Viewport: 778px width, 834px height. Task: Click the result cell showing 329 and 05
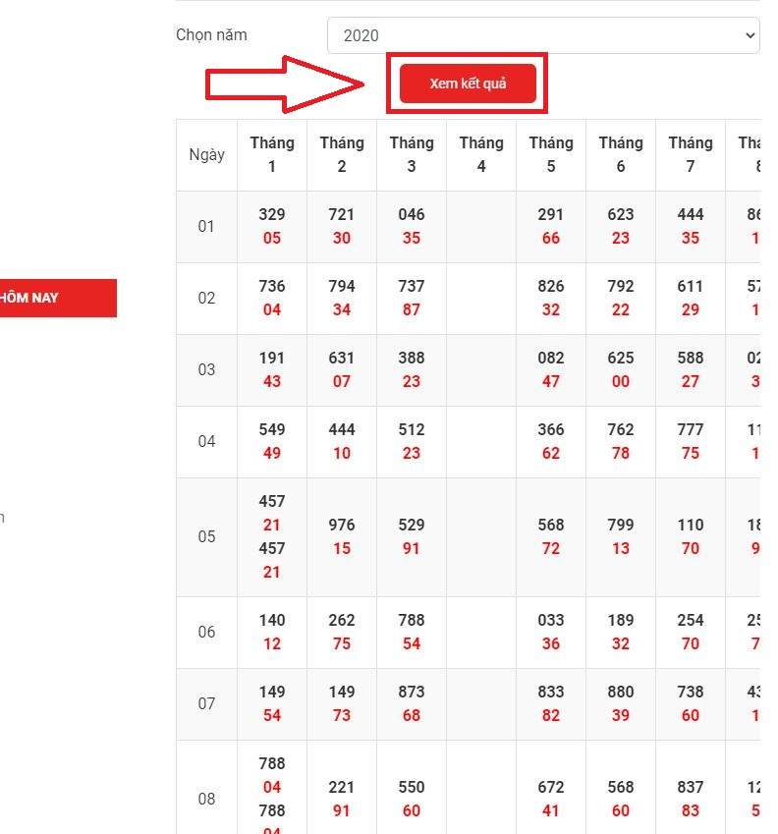(x=272, y=226)
